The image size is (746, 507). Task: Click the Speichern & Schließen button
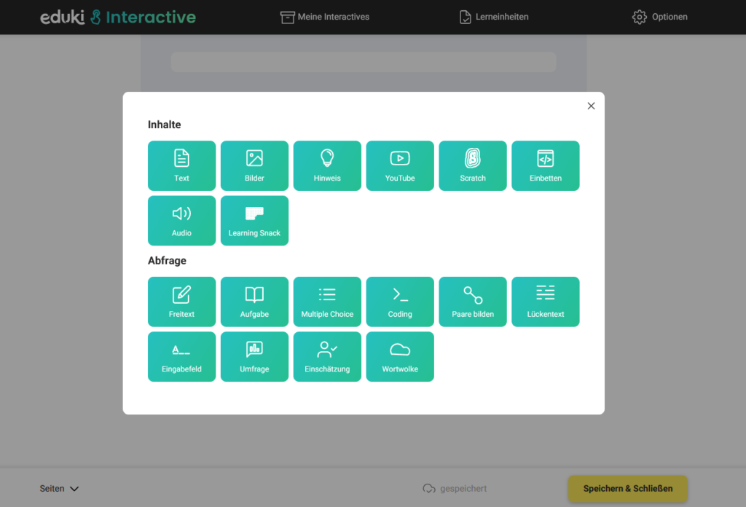click(x=627, y=489)
